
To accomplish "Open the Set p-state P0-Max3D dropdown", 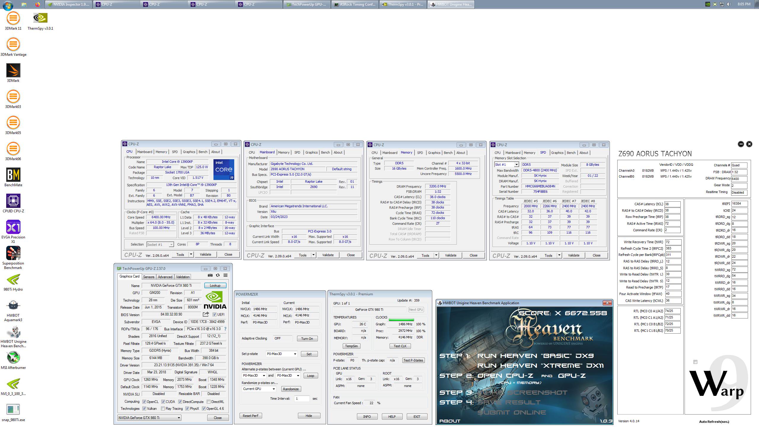I will point(281,354).
